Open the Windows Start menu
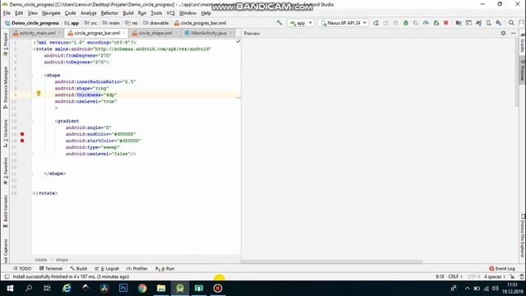 [x=10, y=289]
